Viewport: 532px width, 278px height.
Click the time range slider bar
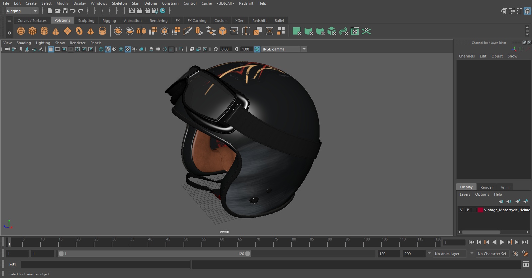[x=154, y=254]
